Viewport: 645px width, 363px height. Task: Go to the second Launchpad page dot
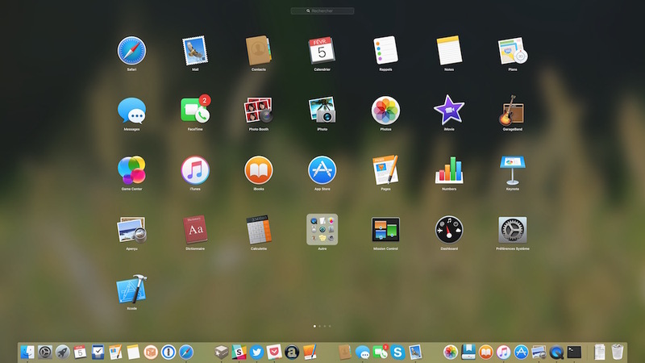point(319,327)
